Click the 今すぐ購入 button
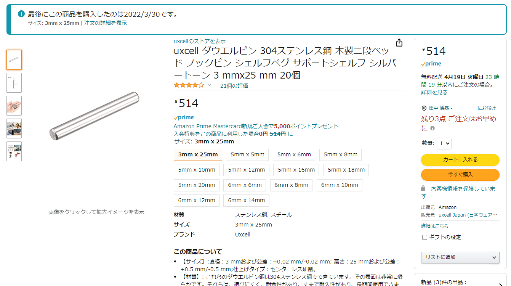511x286 pixels. (460, 175)
